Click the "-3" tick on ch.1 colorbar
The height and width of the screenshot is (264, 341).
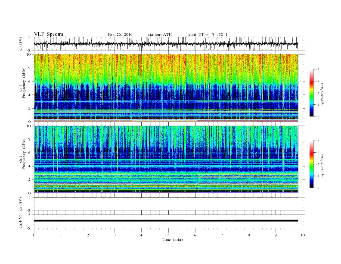click(318, 69)
